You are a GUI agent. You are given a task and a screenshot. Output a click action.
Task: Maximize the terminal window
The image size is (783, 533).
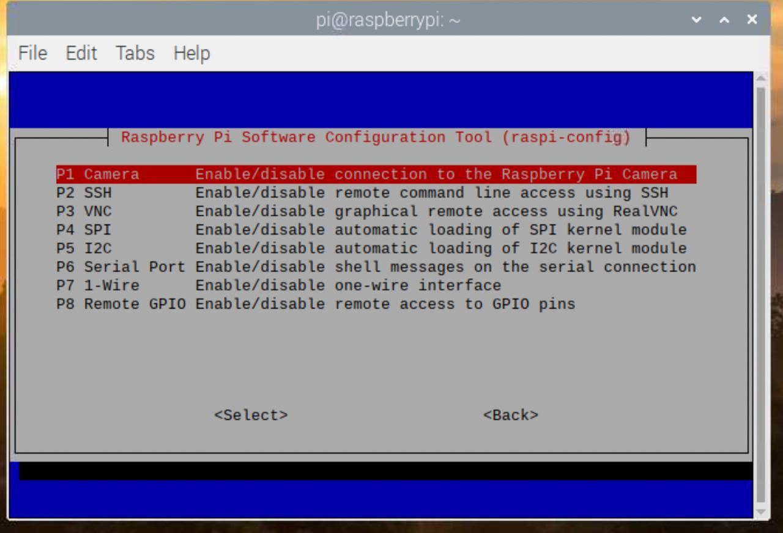pos(724,20)
